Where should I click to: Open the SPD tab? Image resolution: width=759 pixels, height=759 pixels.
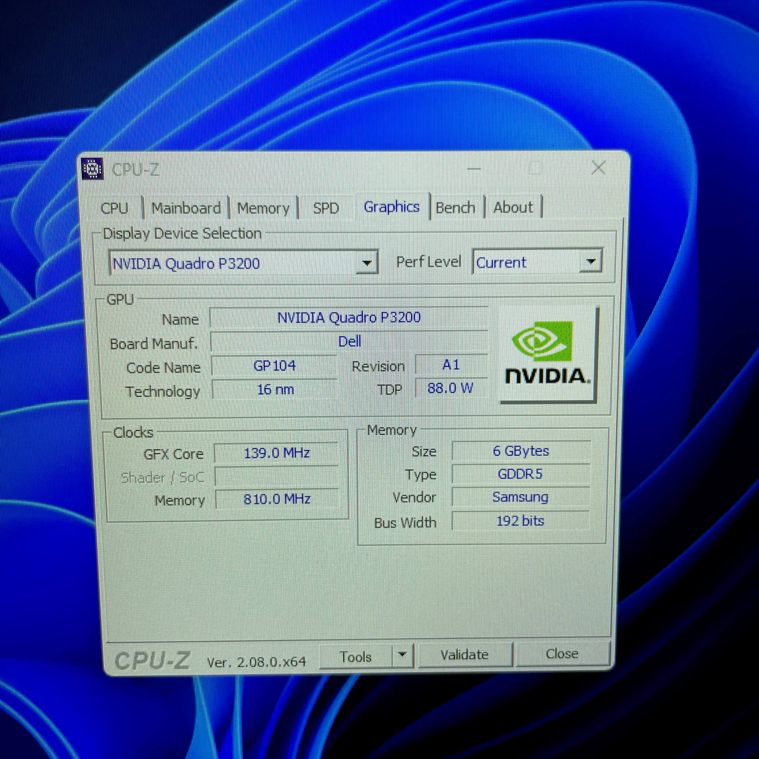[326, 208]
